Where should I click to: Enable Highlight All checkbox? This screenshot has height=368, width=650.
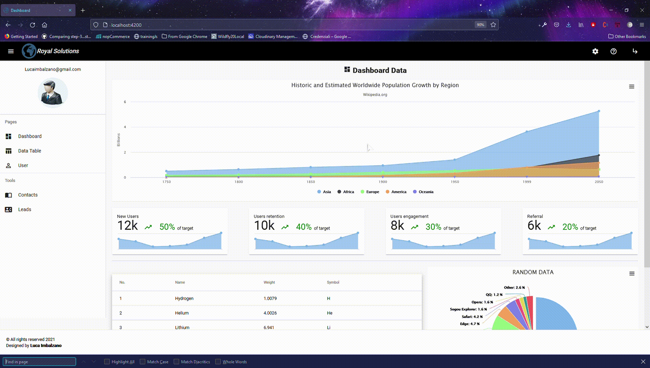click(107, 362)
